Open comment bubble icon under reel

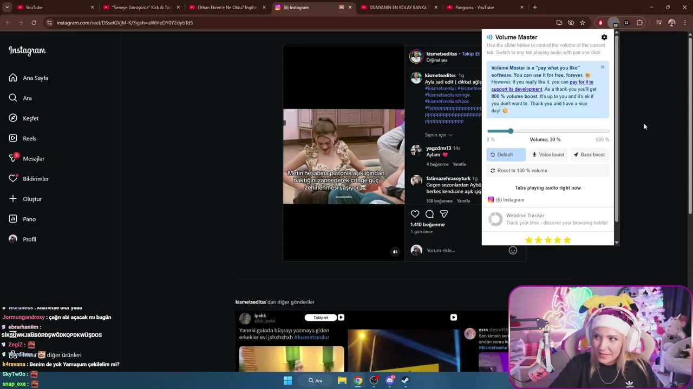429,214
